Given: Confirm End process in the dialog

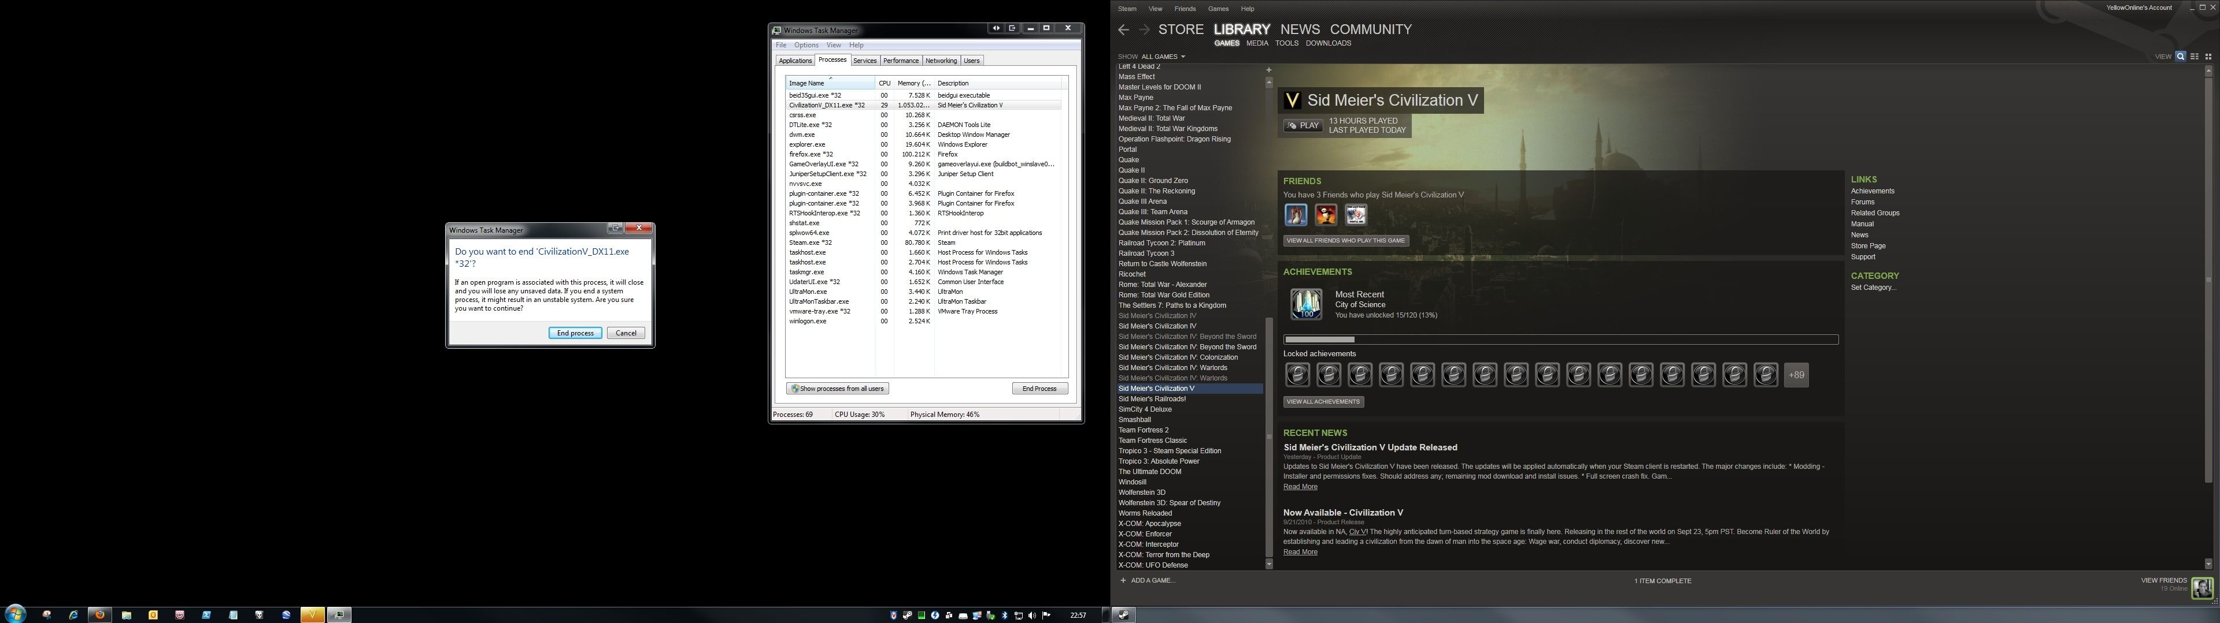Looking at the screenshot, I should point(575,333).
